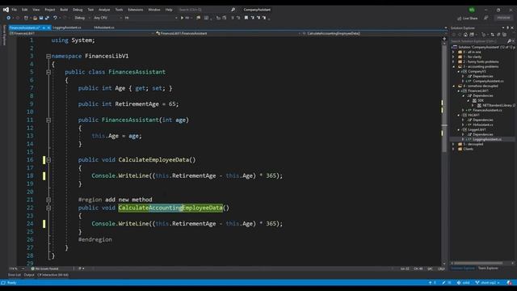Screen dimensions: 517x291
Task: Collapse the namespace FinancesLibV1 block
Action: pos(48,57)
